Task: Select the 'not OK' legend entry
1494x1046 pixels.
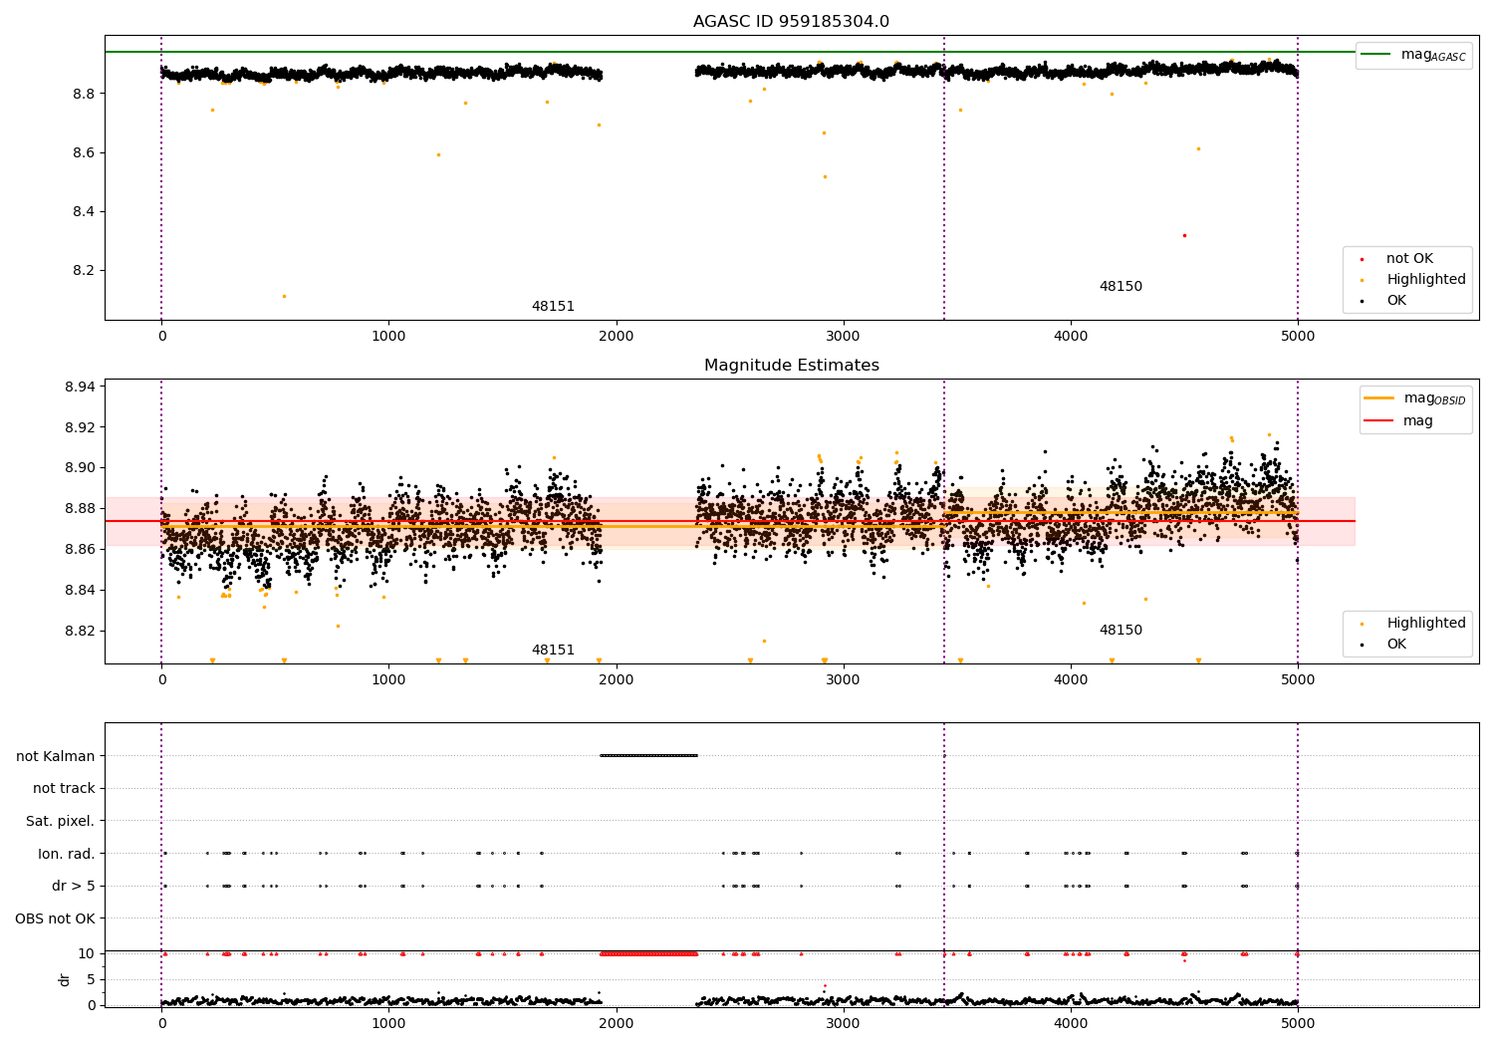Action: coord(1409,259)
